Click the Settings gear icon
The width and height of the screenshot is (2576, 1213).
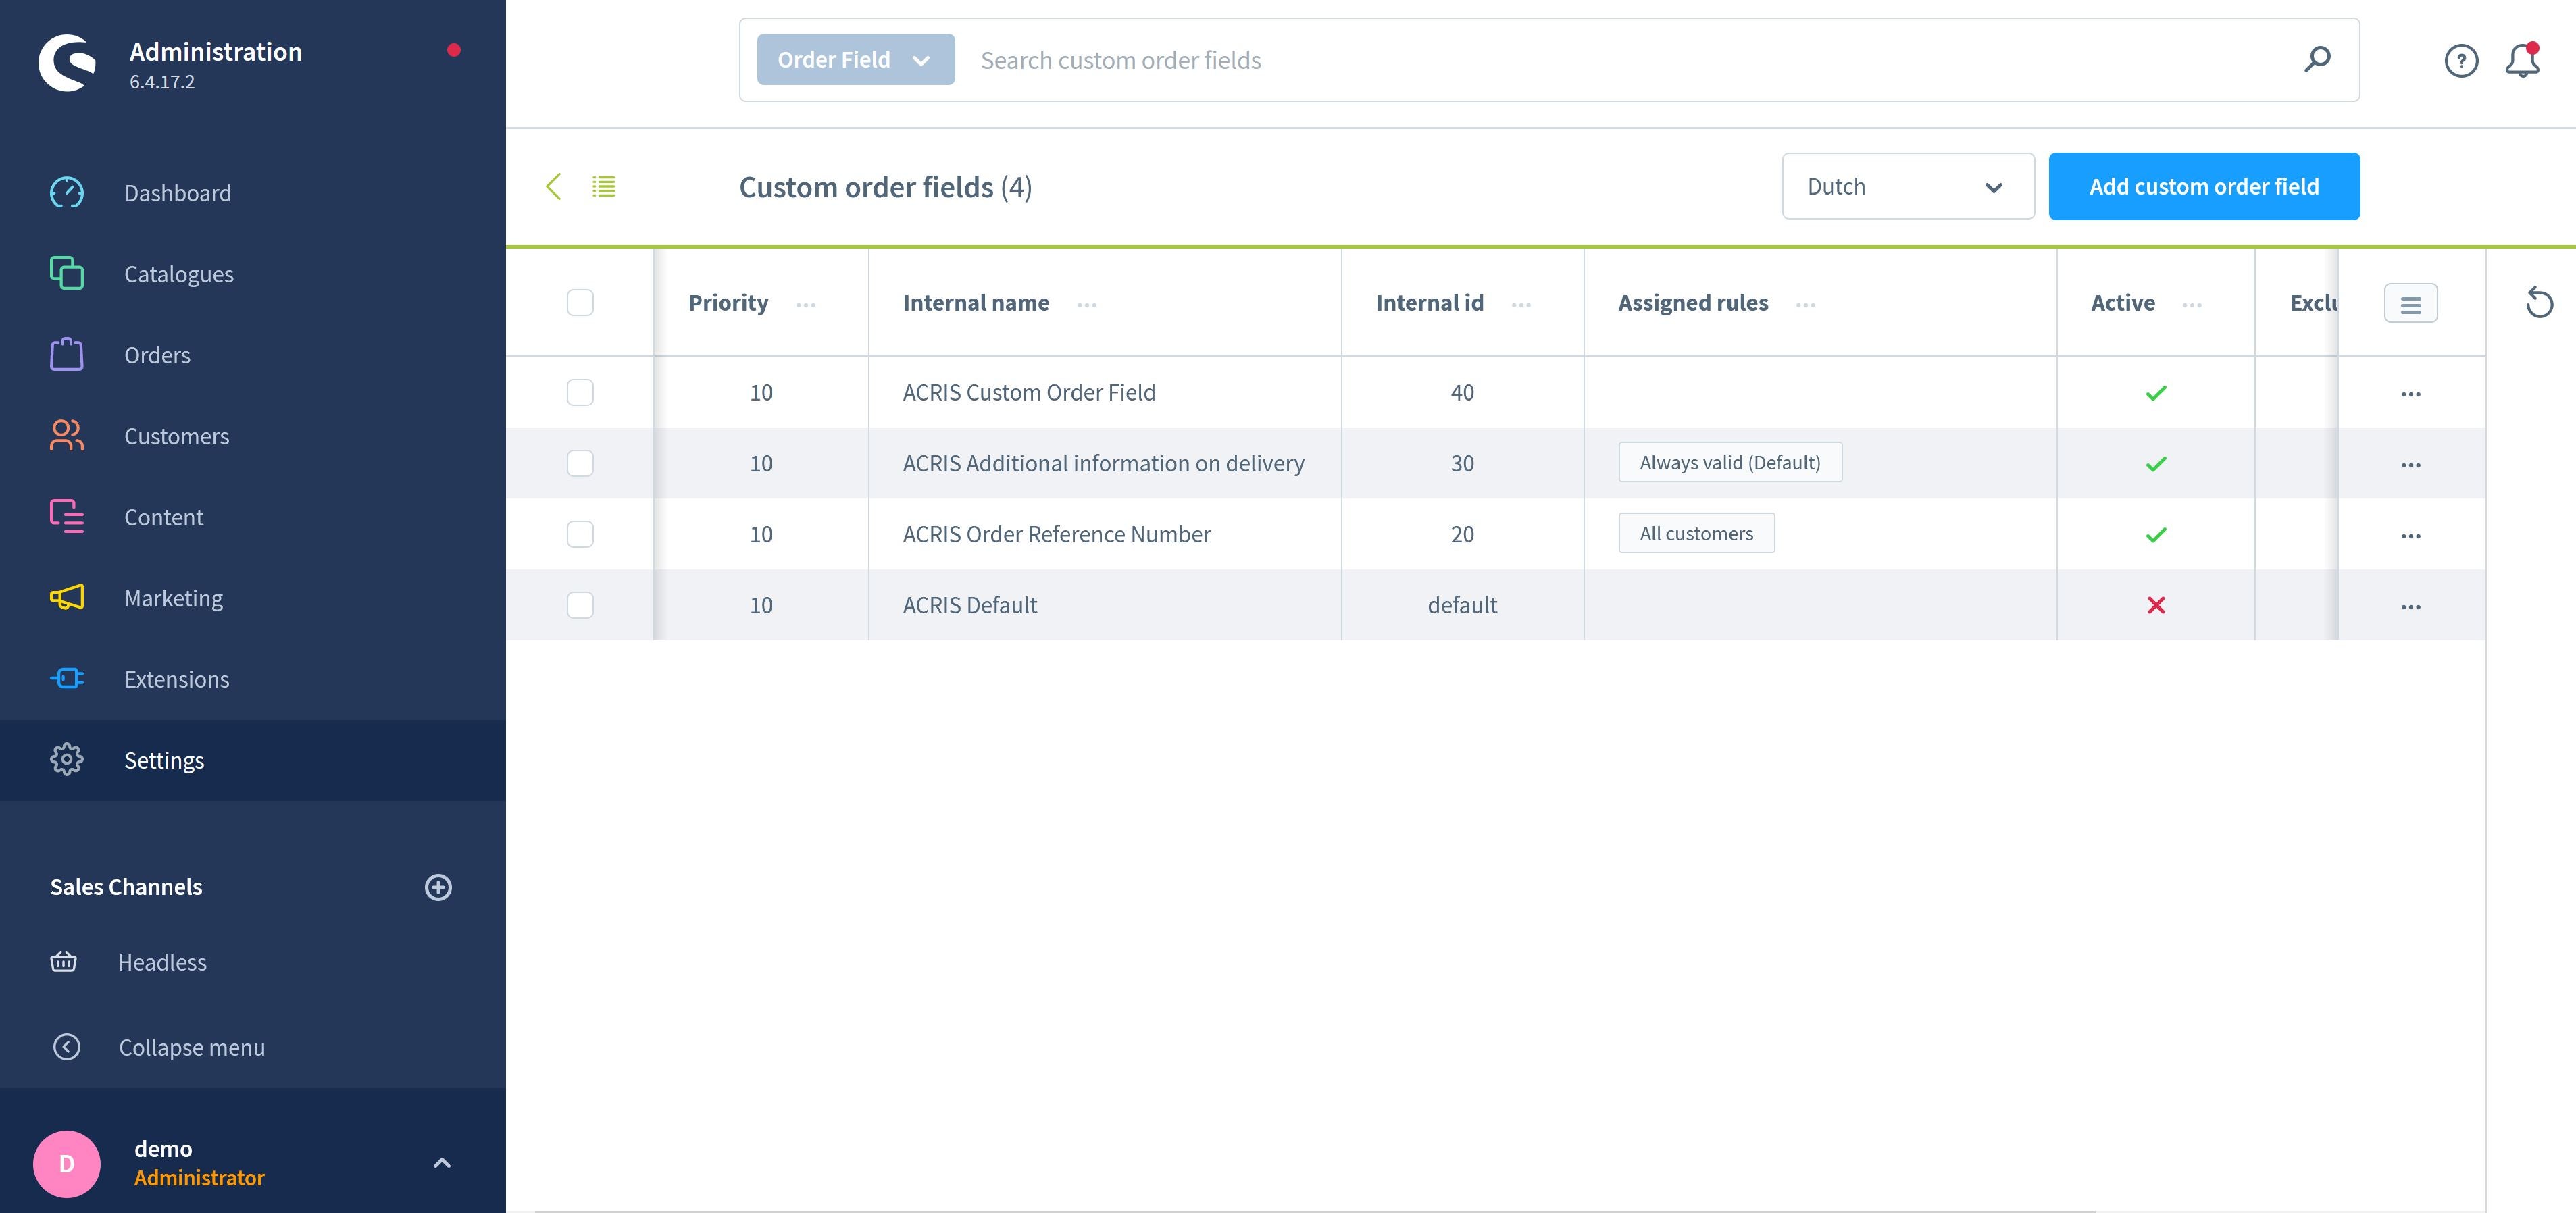click(x=66, y=760)
